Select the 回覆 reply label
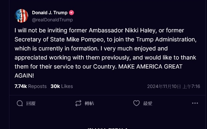 (x=31, y=103)
